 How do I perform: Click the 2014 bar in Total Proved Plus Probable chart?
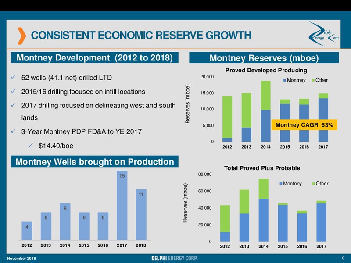tap(264, 210)
